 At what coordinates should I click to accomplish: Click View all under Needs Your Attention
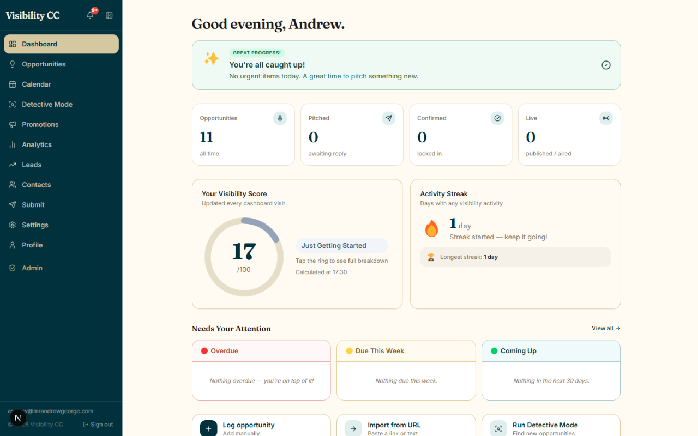(x=606, y=328)
